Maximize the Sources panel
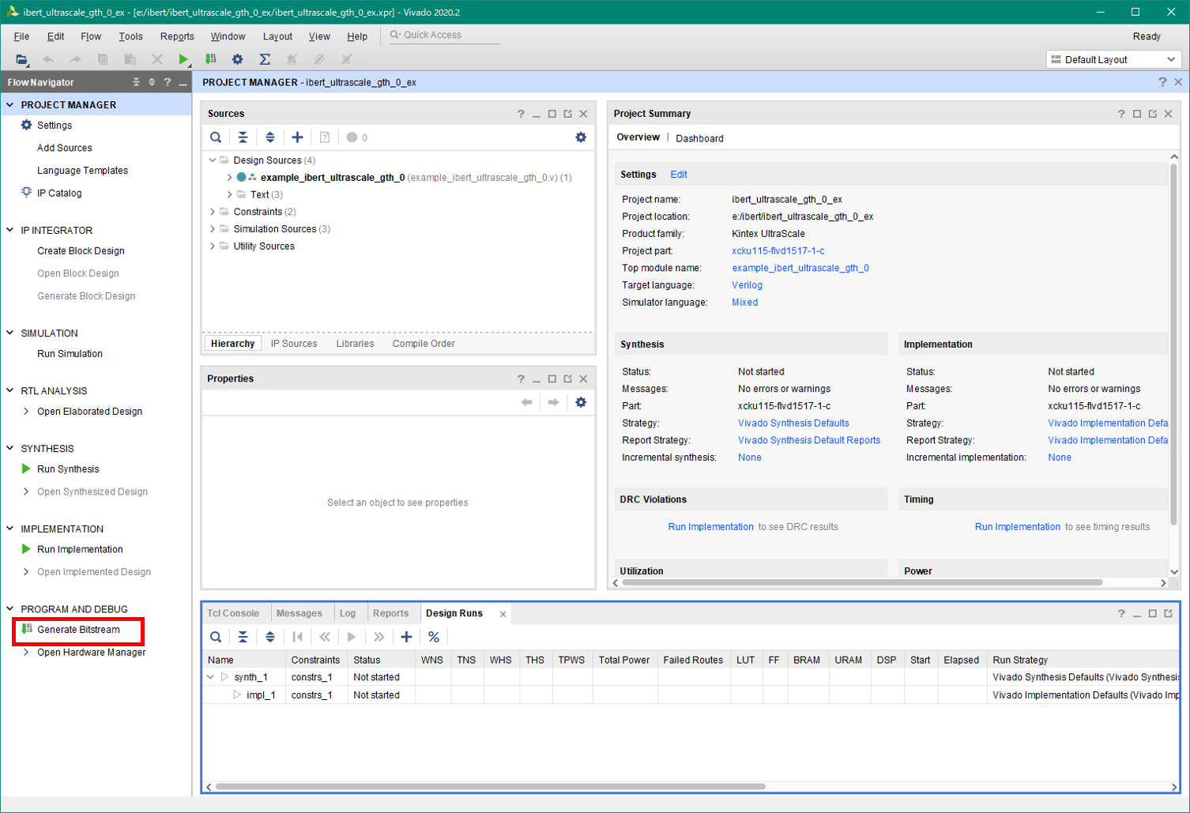1190x813 pixels. click(x=552, y=114)
